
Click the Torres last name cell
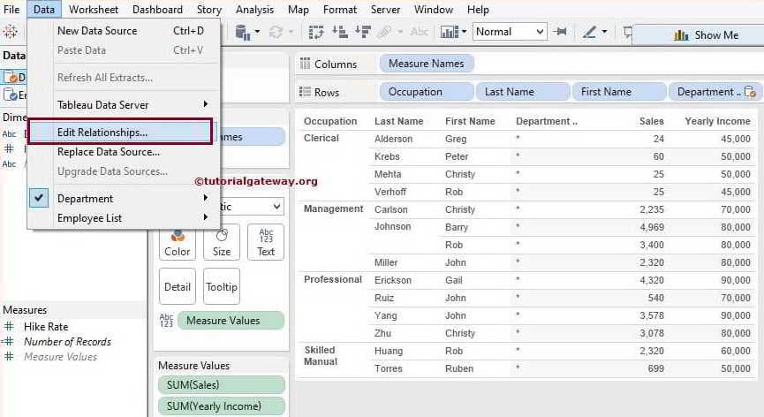coord(389,368)
